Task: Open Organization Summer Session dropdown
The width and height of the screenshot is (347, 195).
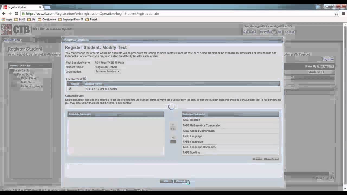Action: (x=108, y=71)
